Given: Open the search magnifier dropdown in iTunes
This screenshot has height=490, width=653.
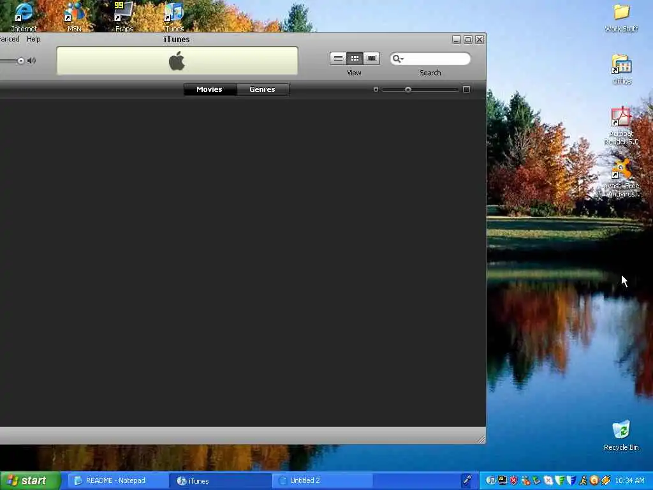Looking at the screenshot, I should 398,59.
